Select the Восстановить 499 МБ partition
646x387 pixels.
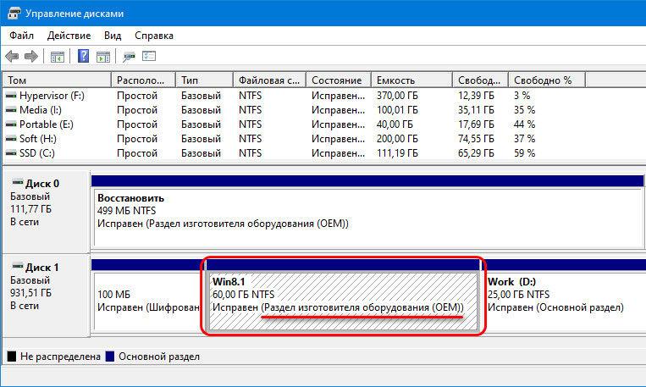pos(369,217)
